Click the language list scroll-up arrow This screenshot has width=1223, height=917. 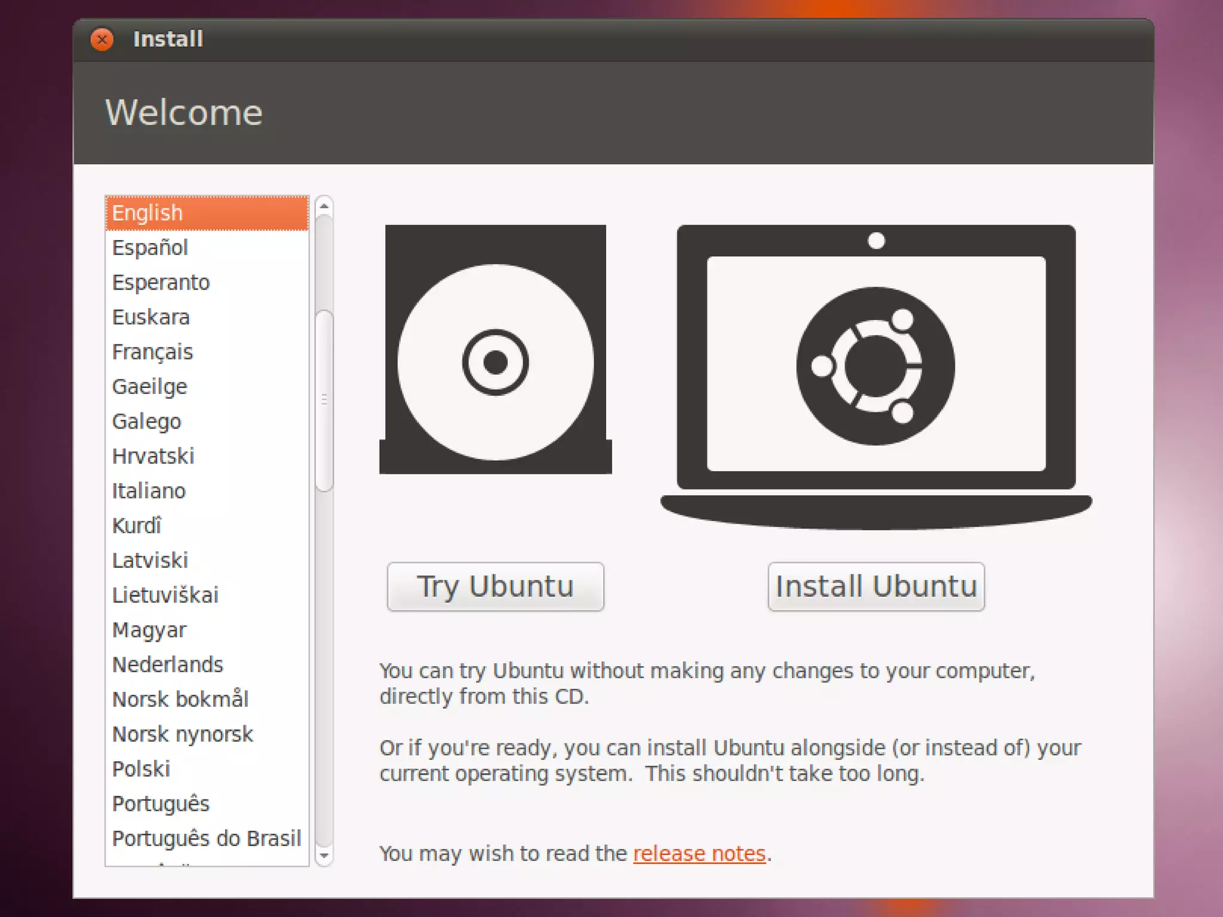pyautogui.click(x=324, y=207)
